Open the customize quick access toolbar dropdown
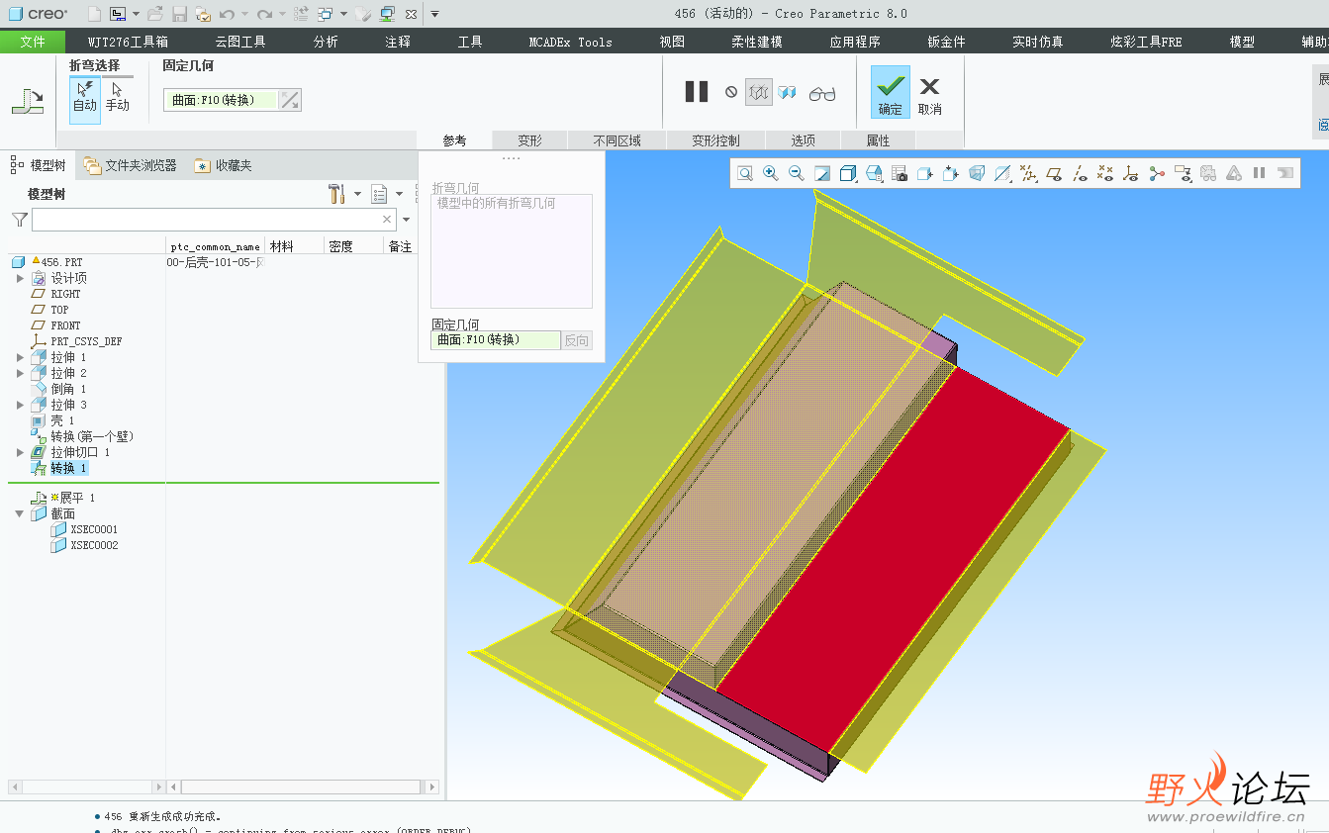The width and height of the screenshot is (1329, 833). [x=434, y=14]
